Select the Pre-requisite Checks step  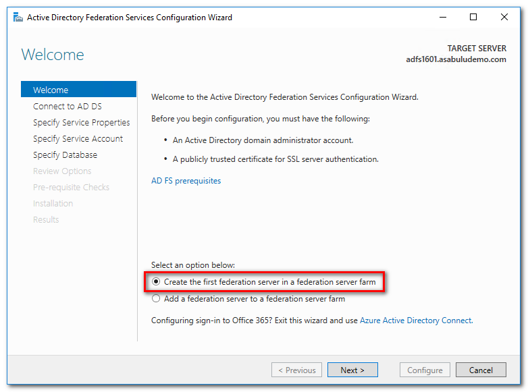point(71,187)
